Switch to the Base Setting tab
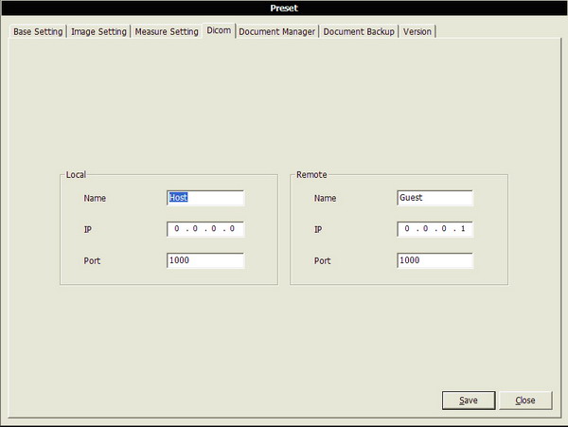Viewport: 568px width, 427px height. coord(38,31)
